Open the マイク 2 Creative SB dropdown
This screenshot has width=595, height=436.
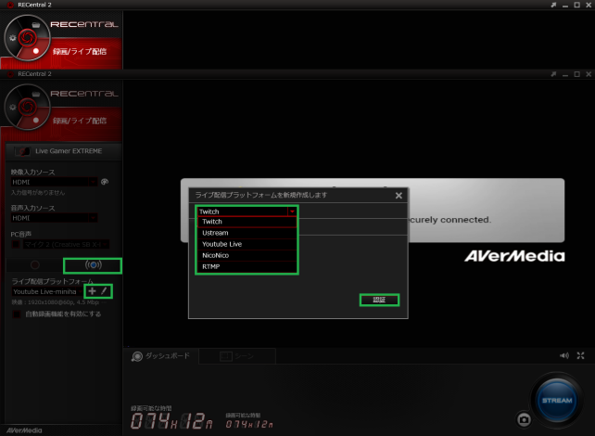[67, 245]
